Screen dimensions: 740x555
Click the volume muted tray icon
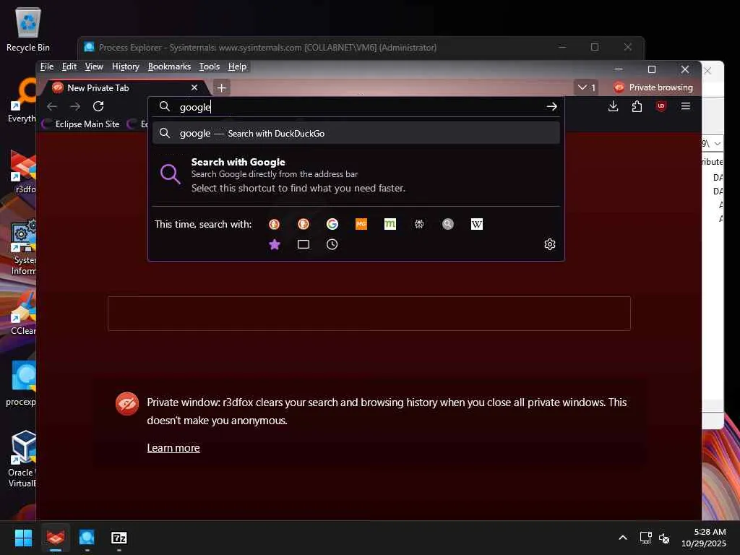pyautogui.click(x=664, y=538)
